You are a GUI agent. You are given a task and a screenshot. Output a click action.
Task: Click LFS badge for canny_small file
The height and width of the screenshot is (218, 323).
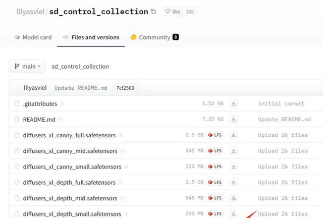coord(215,167)
